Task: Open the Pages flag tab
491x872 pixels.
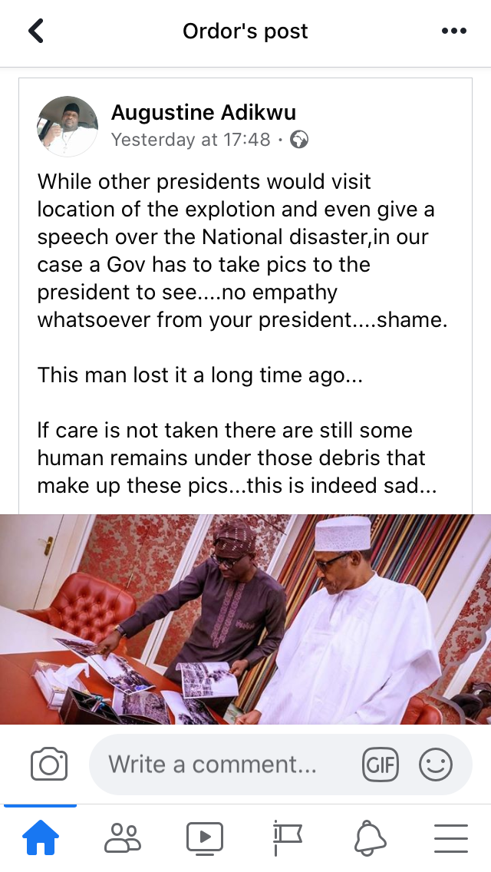Action: [287, 838]
